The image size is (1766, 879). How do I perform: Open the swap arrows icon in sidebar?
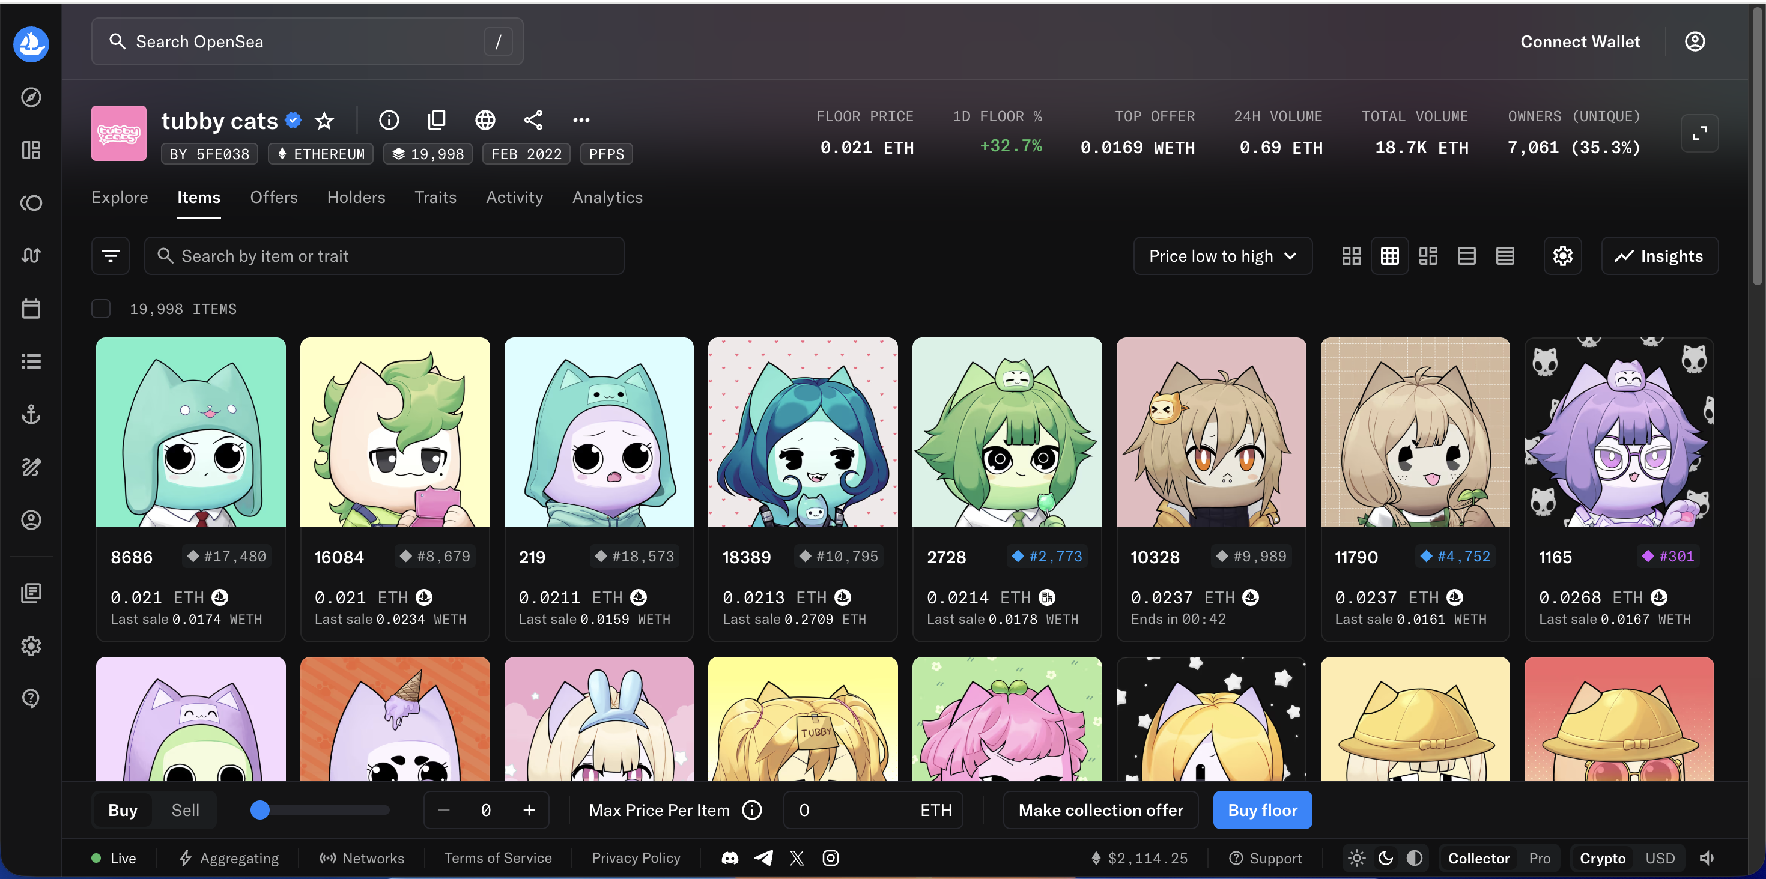31,256
